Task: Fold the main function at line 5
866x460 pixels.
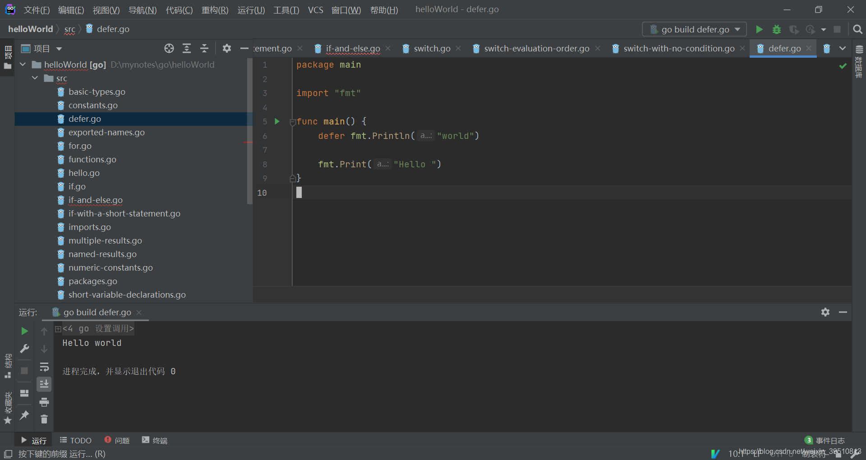Action: coord(292,122)
